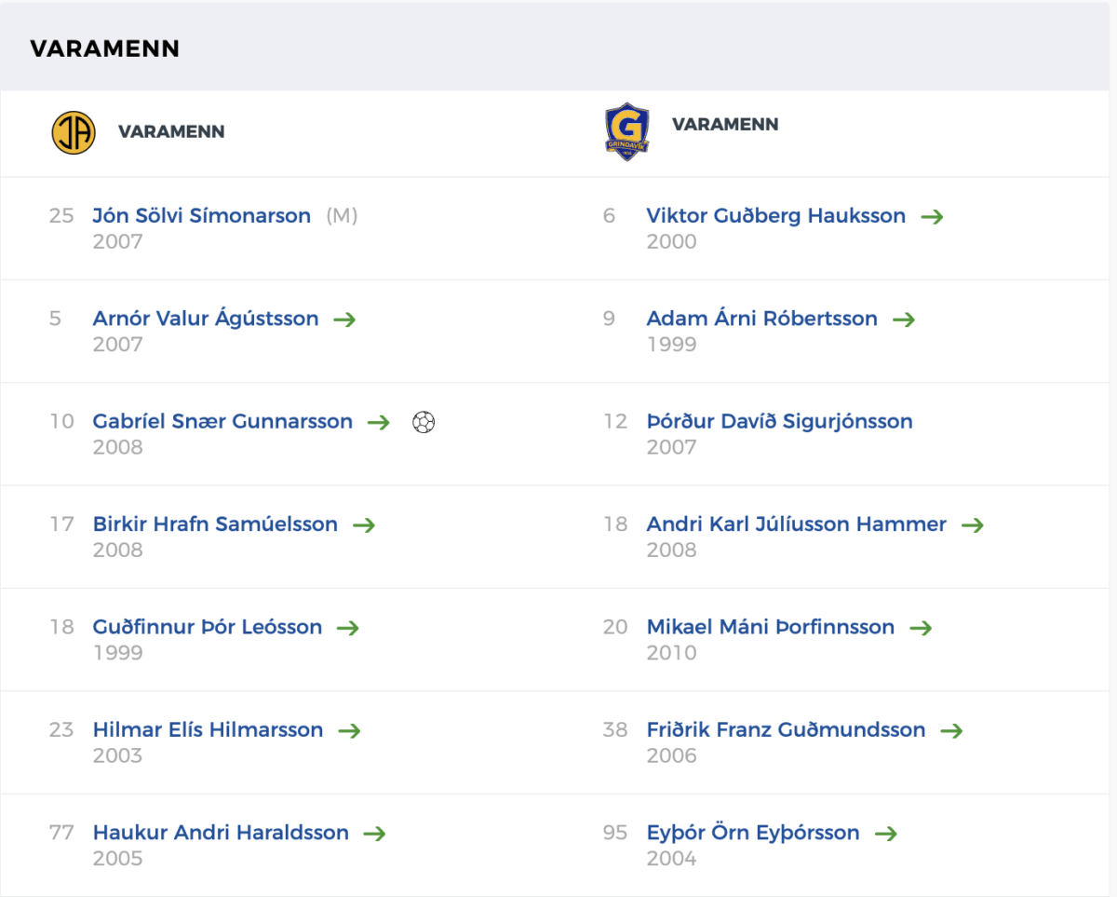Click substitution arrow beside Friðrik Franz Guðmundsson
This screenshot has height=897, width=1117.
pyautogui.click(x=951, y=731)
